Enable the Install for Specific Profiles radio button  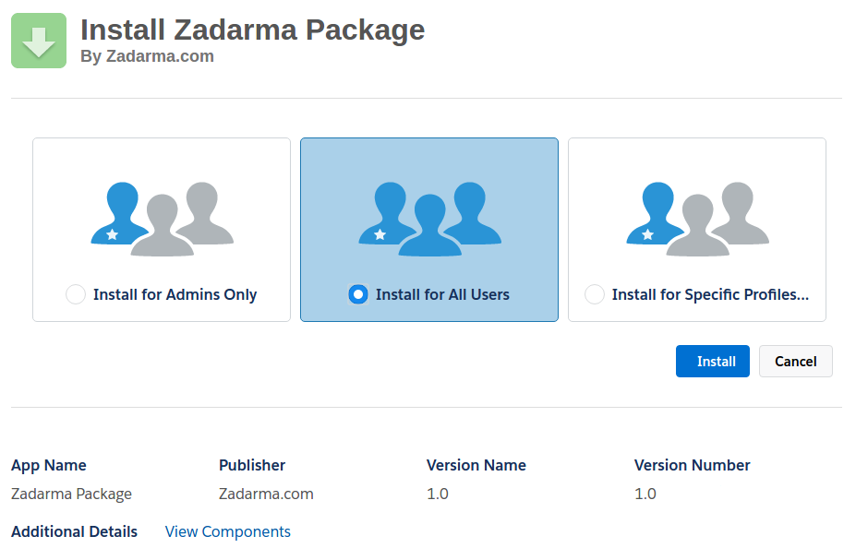[x=596, y=294]
